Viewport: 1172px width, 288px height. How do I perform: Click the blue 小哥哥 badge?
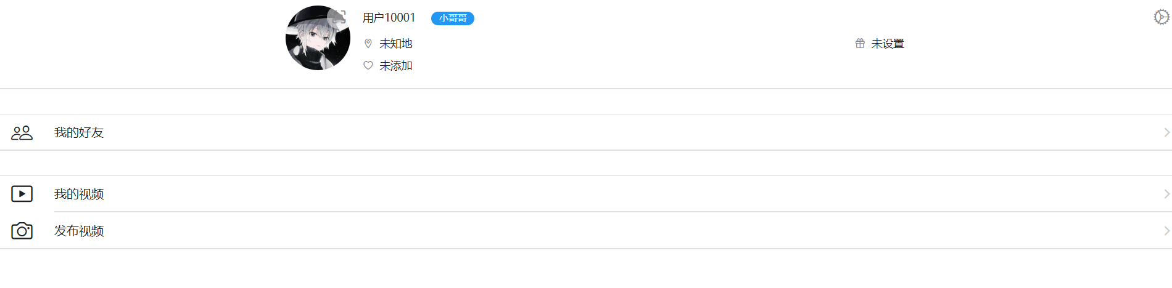click(x=453, y=18)
